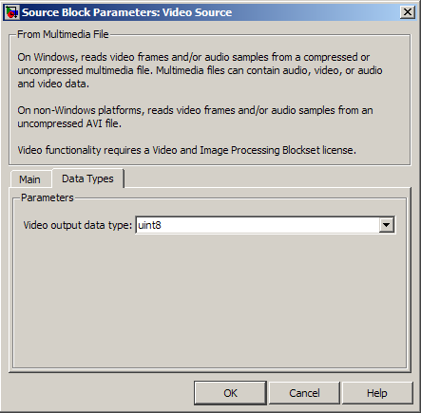Click the 'uncompressed multimedia file' description line
This screenshot has height=413, width=421.
pyautogui.click(x=200, y=70)
